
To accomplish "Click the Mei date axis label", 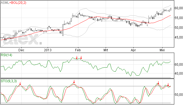I will click(162, 50).
